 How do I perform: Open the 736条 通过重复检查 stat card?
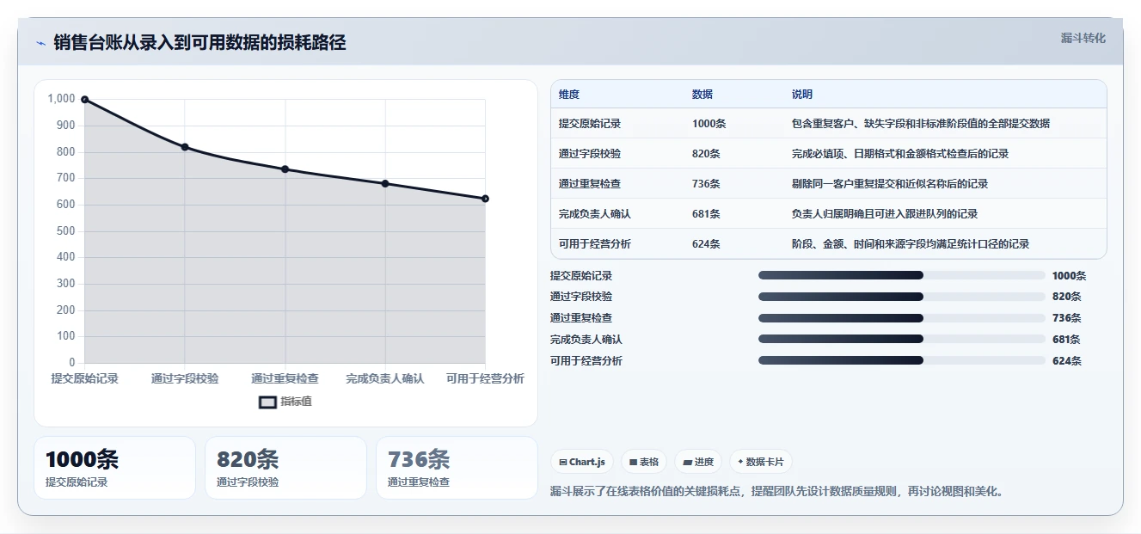457,468
